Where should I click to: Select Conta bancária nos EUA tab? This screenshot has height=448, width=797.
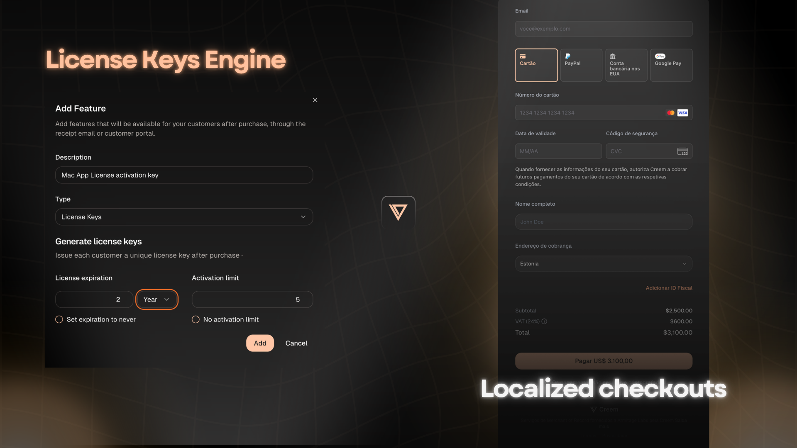pos(626,65)
